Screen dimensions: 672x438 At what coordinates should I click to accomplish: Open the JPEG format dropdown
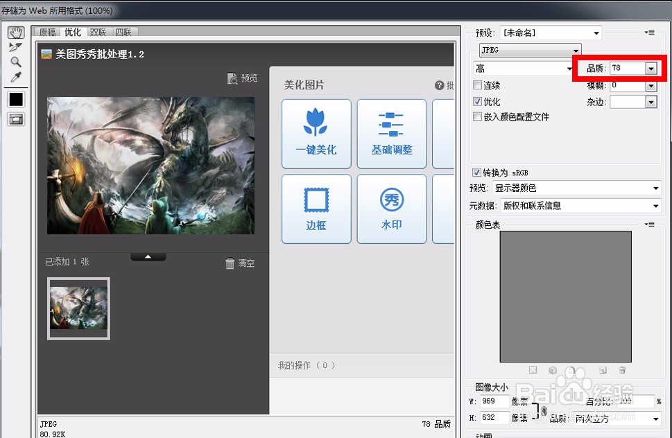[x=530, y=50]
